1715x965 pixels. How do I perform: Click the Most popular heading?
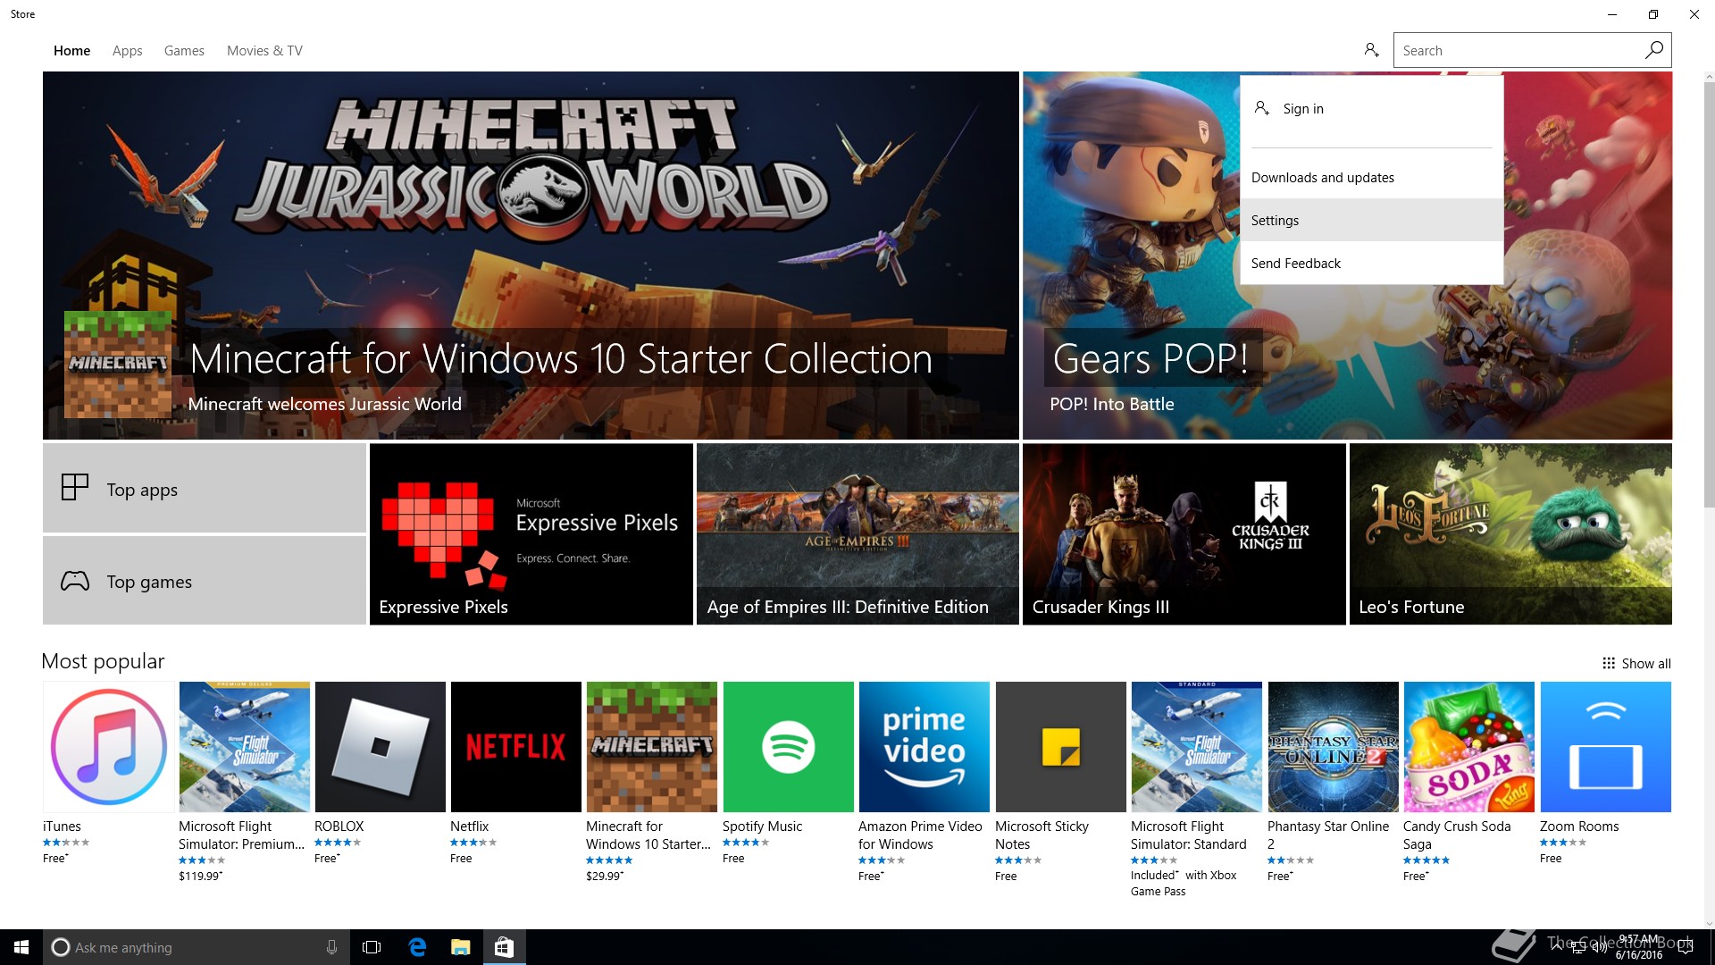[103, 661]
